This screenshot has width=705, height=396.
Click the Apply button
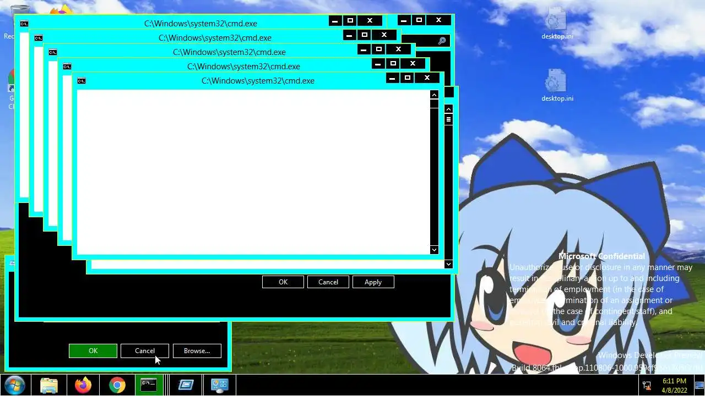(373, 282)
